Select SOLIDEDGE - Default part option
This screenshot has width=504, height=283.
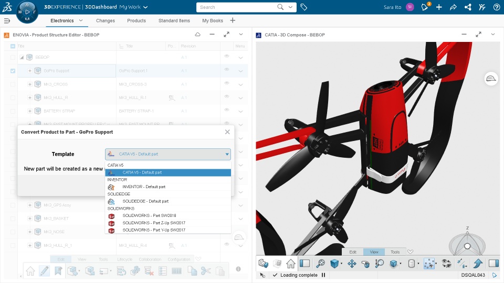pos(168,201)
